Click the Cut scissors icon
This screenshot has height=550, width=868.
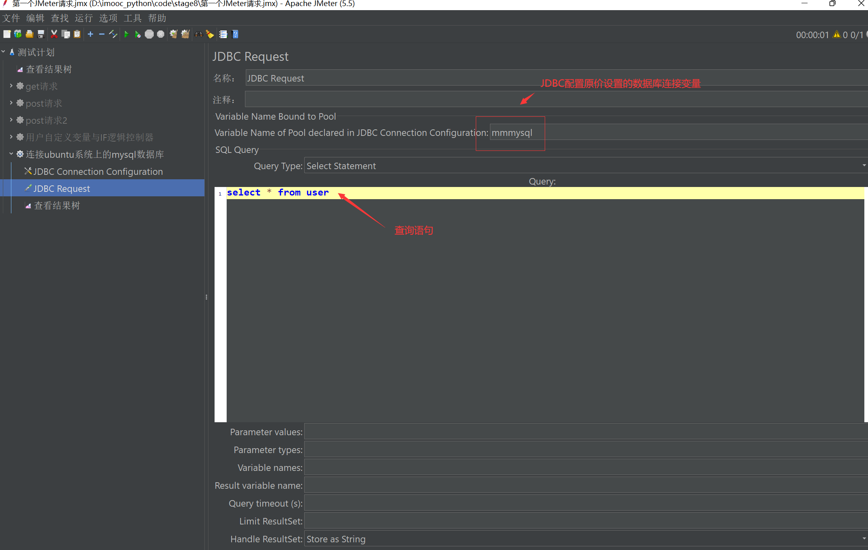point(54,34)
